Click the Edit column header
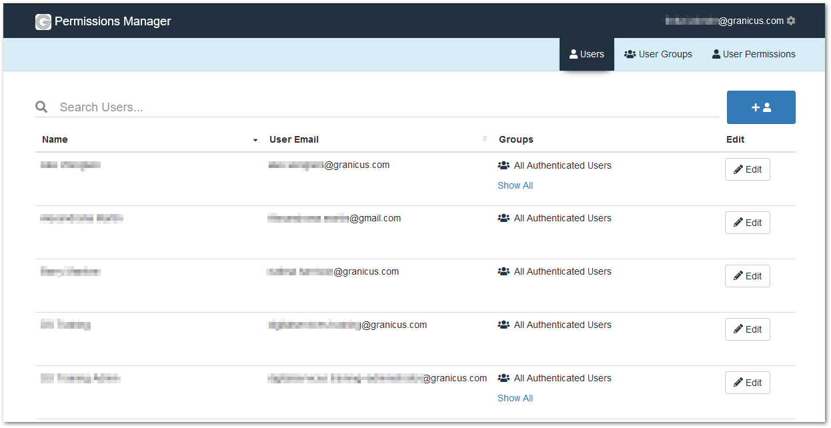 736,139
